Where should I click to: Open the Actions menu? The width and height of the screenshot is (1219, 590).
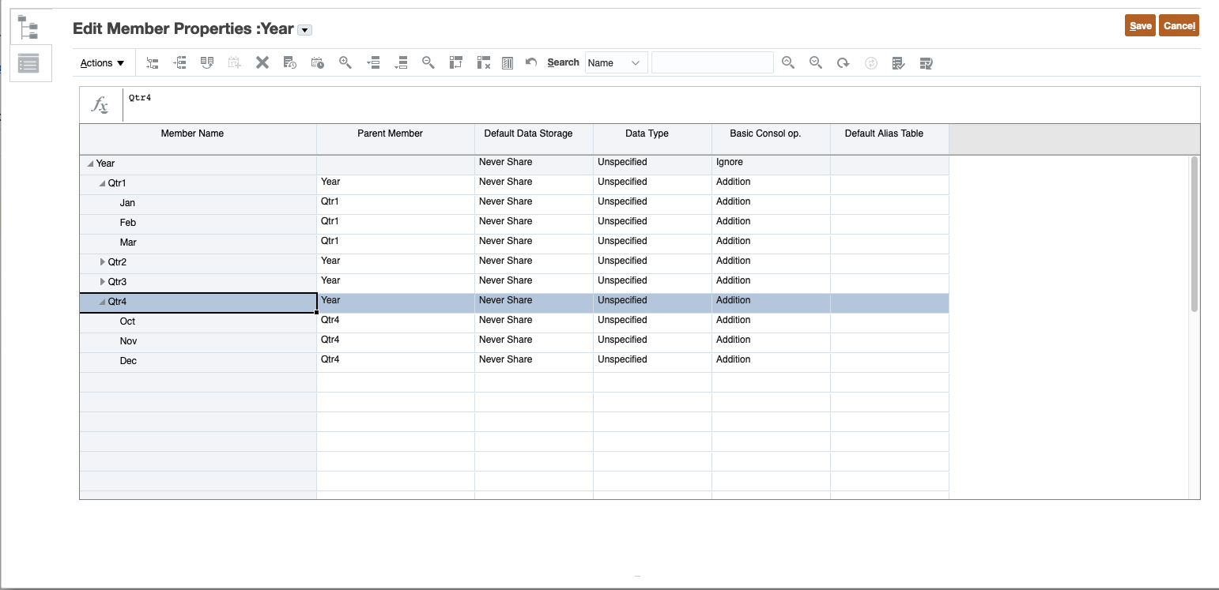pyautogui.click(x=102, y=63)
